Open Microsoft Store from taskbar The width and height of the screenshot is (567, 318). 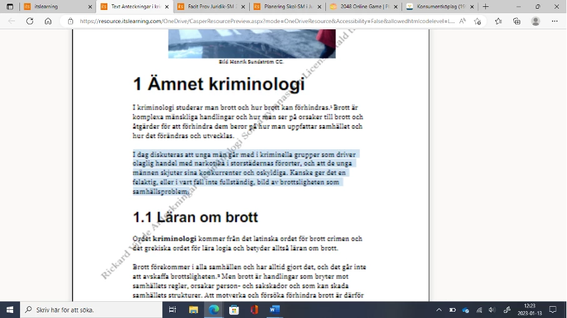coord(234,310)
